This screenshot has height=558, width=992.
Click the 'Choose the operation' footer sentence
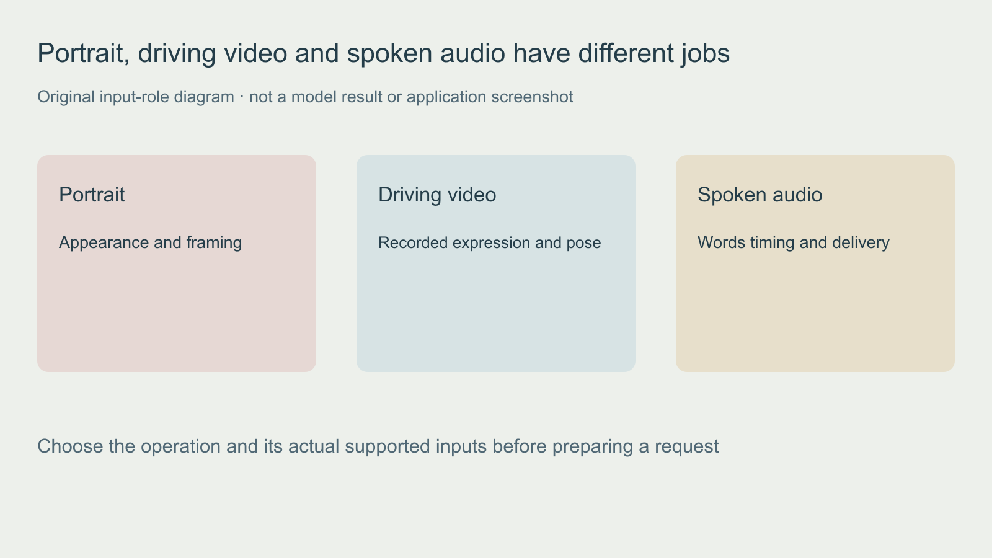tap(378, 446)
